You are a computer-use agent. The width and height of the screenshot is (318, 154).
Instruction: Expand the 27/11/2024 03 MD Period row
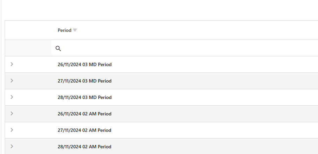pyautogui.click(x=12, y=81)
